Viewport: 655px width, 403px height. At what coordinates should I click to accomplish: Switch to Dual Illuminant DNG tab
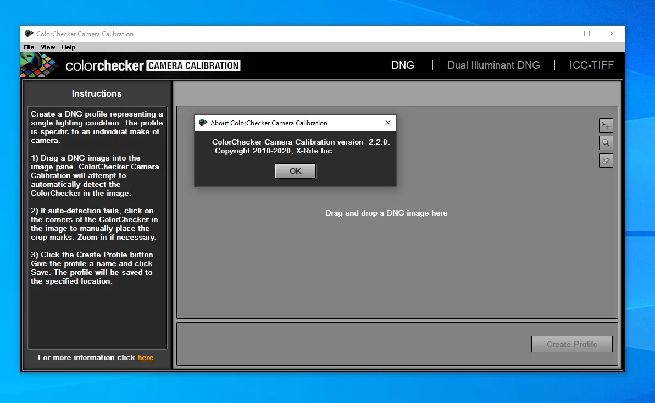point(493,65)
